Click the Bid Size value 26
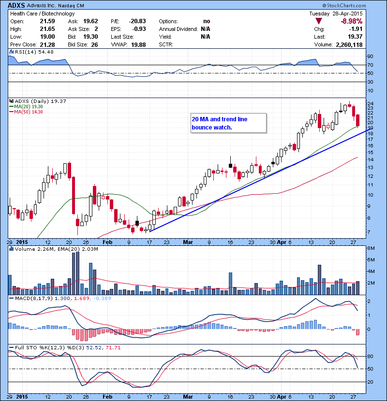This screenshot has width=387, height=401. 94,44
